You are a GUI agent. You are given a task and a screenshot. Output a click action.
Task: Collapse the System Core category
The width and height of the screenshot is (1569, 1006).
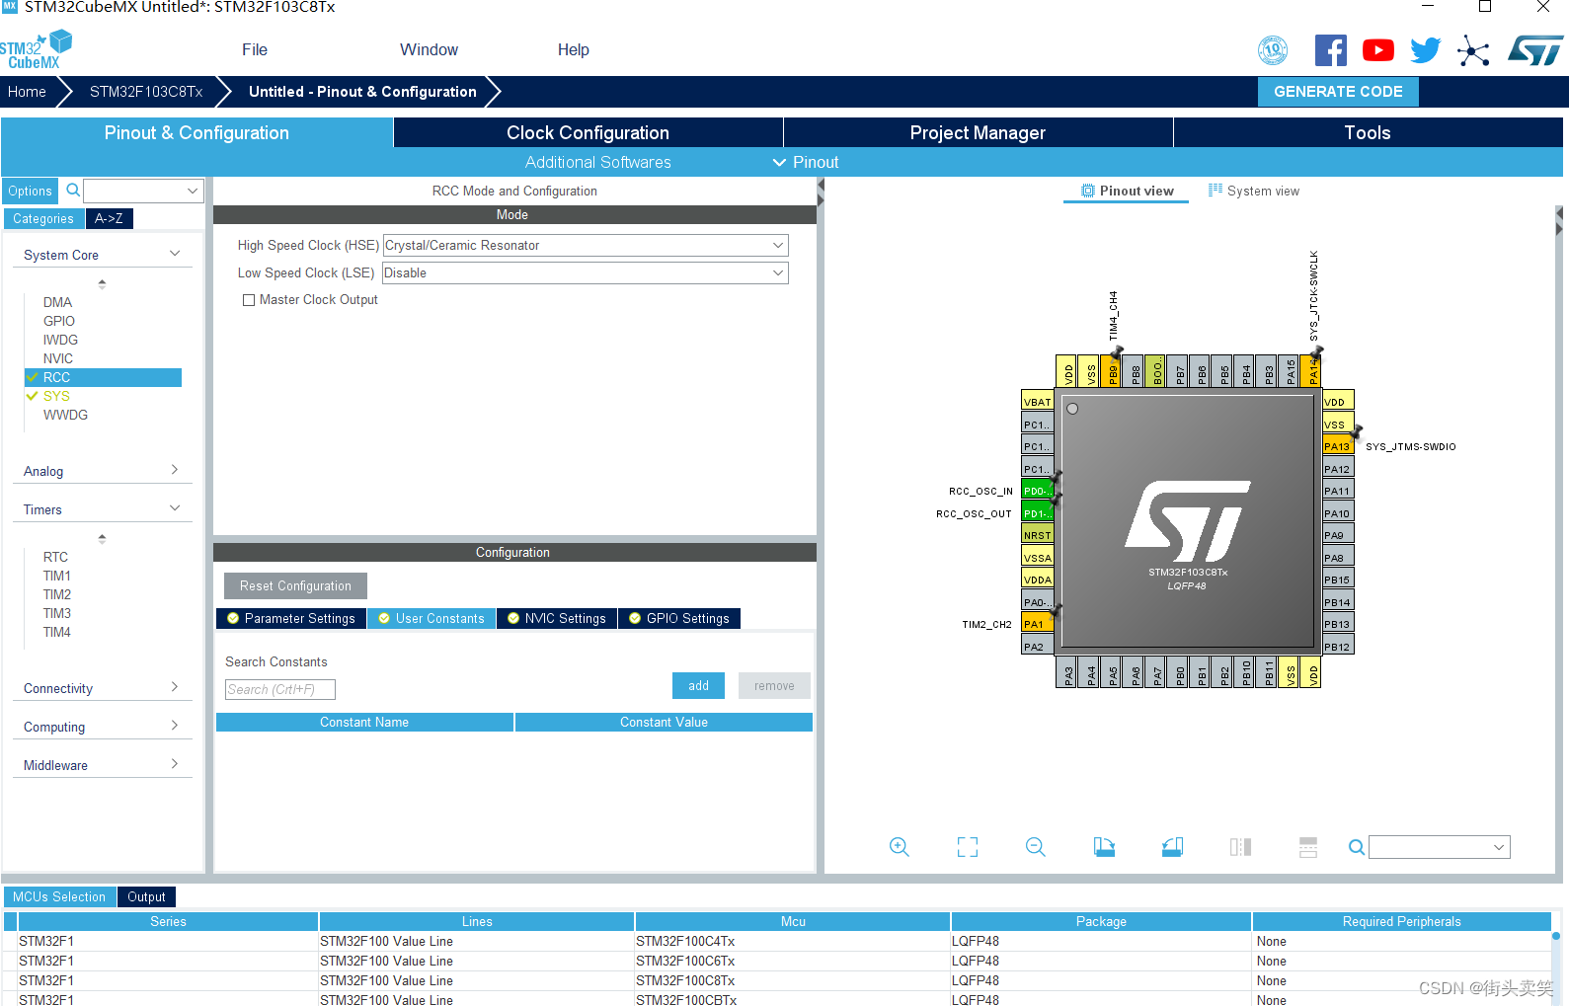[x=102, y=255]
